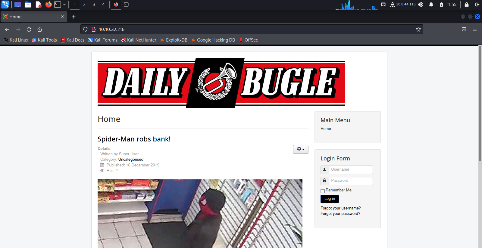482x248 pixels.
Task: Switch to workspace 3
Action: (94, 5)
